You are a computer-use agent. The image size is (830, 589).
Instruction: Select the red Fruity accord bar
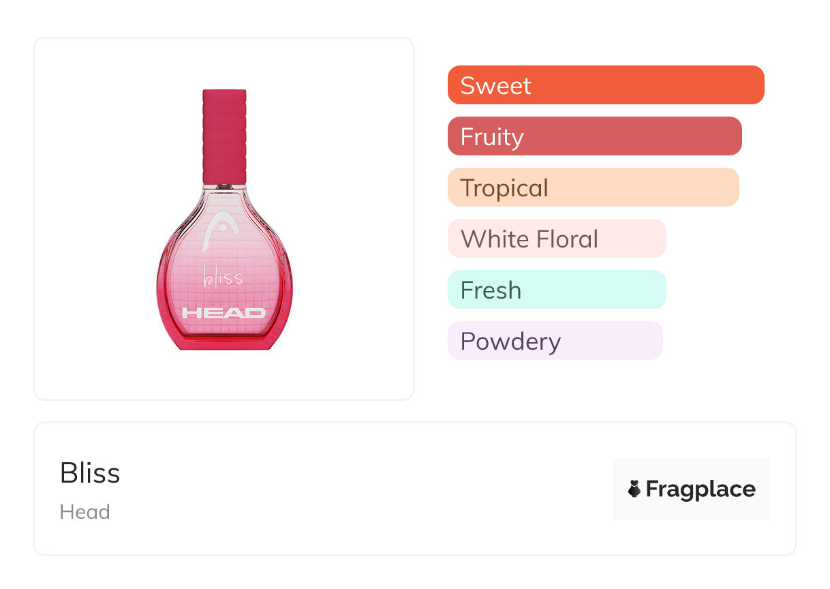point(594,136)
